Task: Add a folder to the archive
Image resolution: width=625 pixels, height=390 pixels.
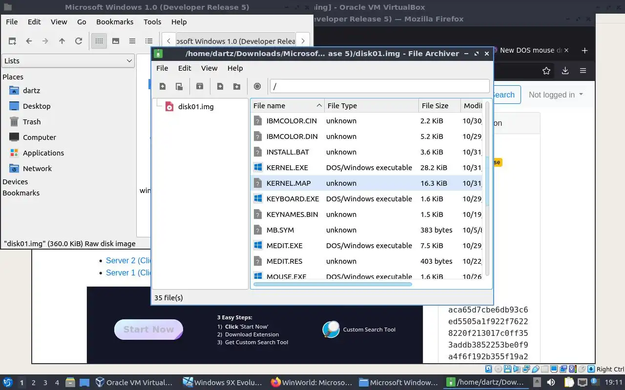Action: point(237,86)
